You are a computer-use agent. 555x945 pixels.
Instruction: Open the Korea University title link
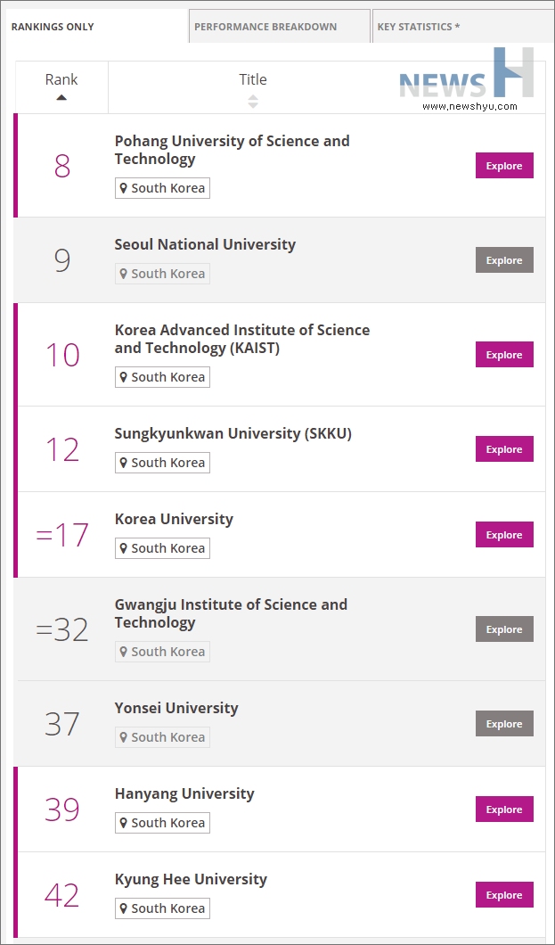(x=174, y=519)
